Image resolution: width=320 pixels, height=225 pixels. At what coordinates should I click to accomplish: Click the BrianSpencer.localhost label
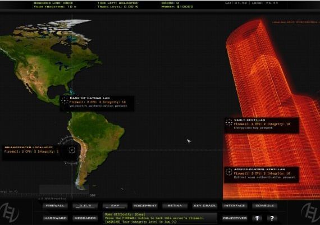[x=29, y=147]
